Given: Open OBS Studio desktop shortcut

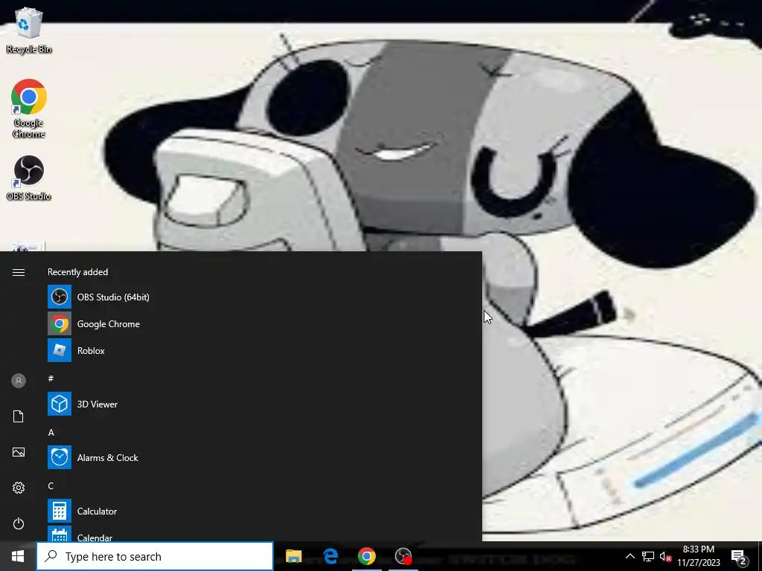Looking at the screenshot, I should click(x=29, y=178).
